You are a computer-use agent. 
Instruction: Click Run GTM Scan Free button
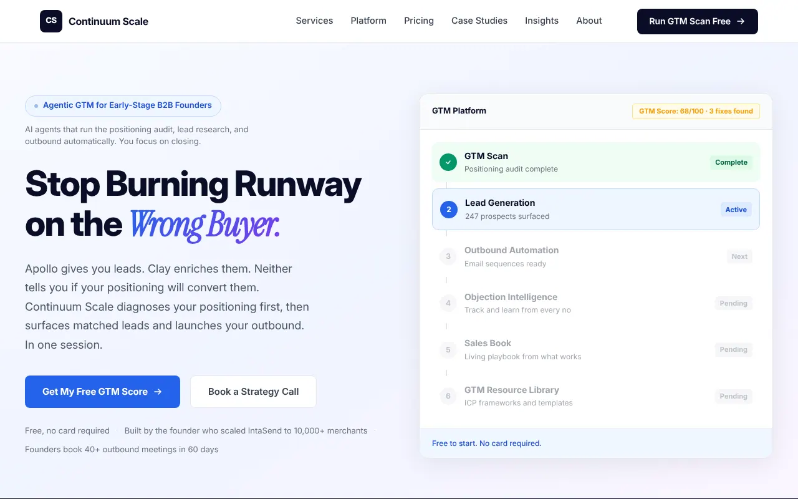[698, 21]
